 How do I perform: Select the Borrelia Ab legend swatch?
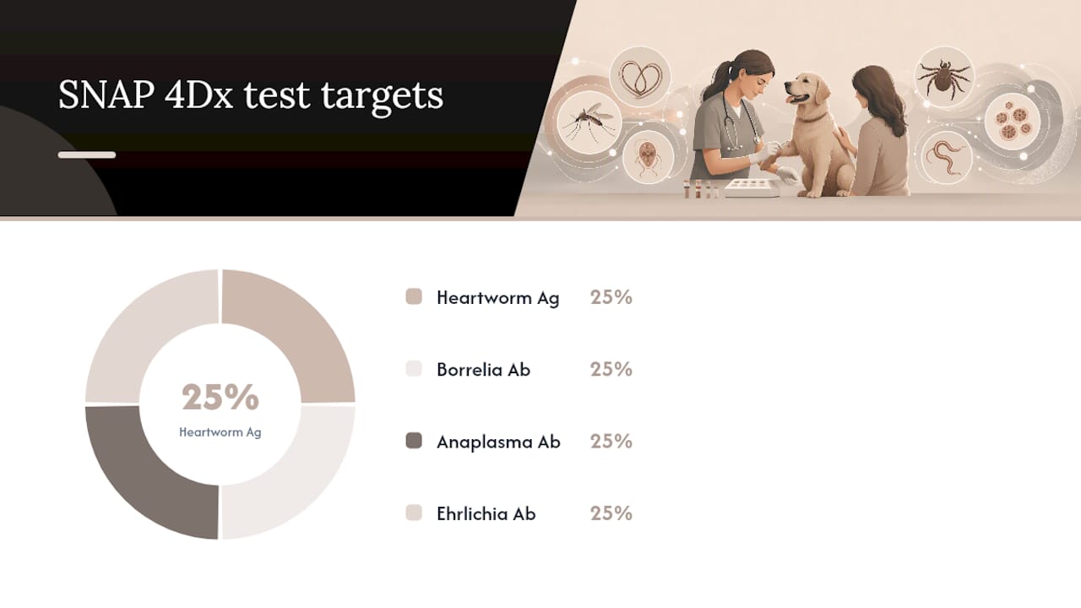(414, 369)
